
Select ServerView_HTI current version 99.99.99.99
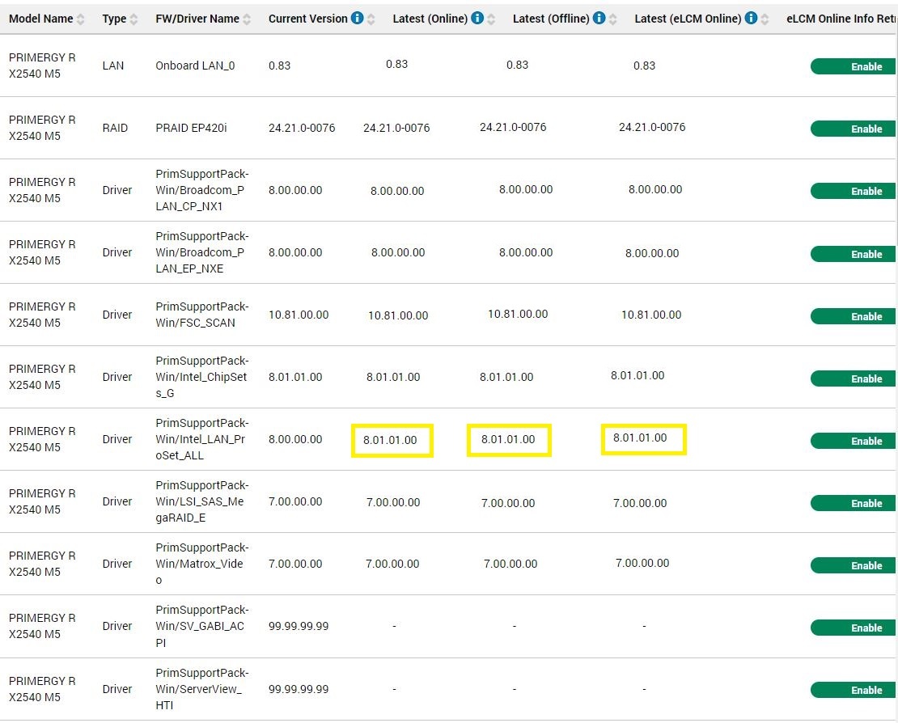[299, 689]
